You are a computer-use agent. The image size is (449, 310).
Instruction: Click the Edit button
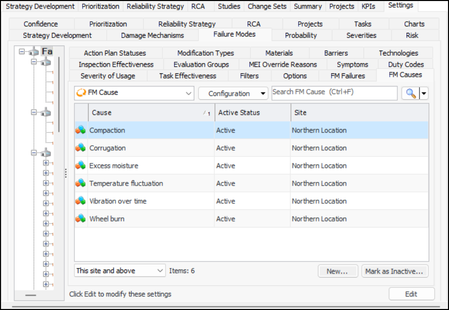(411, 294)
